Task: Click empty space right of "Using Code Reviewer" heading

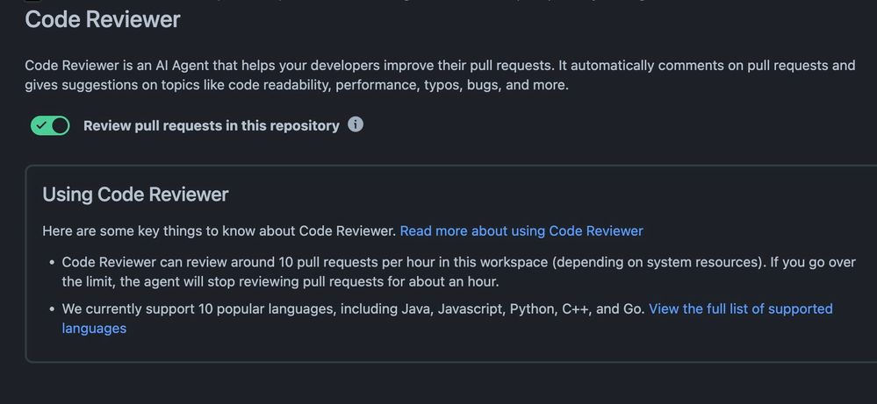Action: pos(527,195)
